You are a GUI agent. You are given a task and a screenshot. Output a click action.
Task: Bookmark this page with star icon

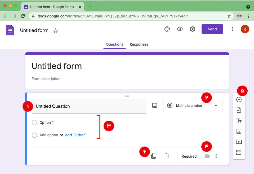point(229,16)
